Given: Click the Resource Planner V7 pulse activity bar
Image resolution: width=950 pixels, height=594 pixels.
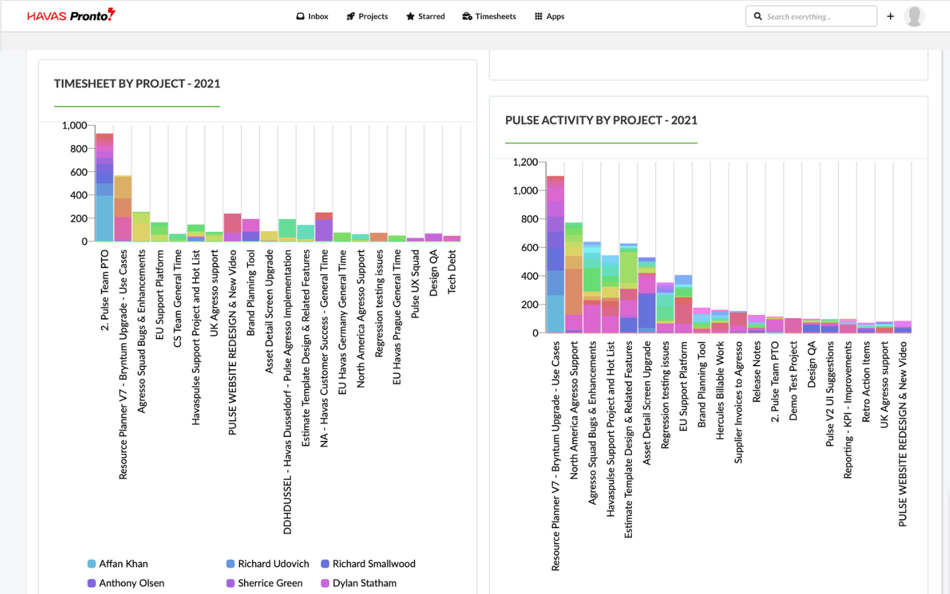Looking at the screenshot, I should 555,255.
